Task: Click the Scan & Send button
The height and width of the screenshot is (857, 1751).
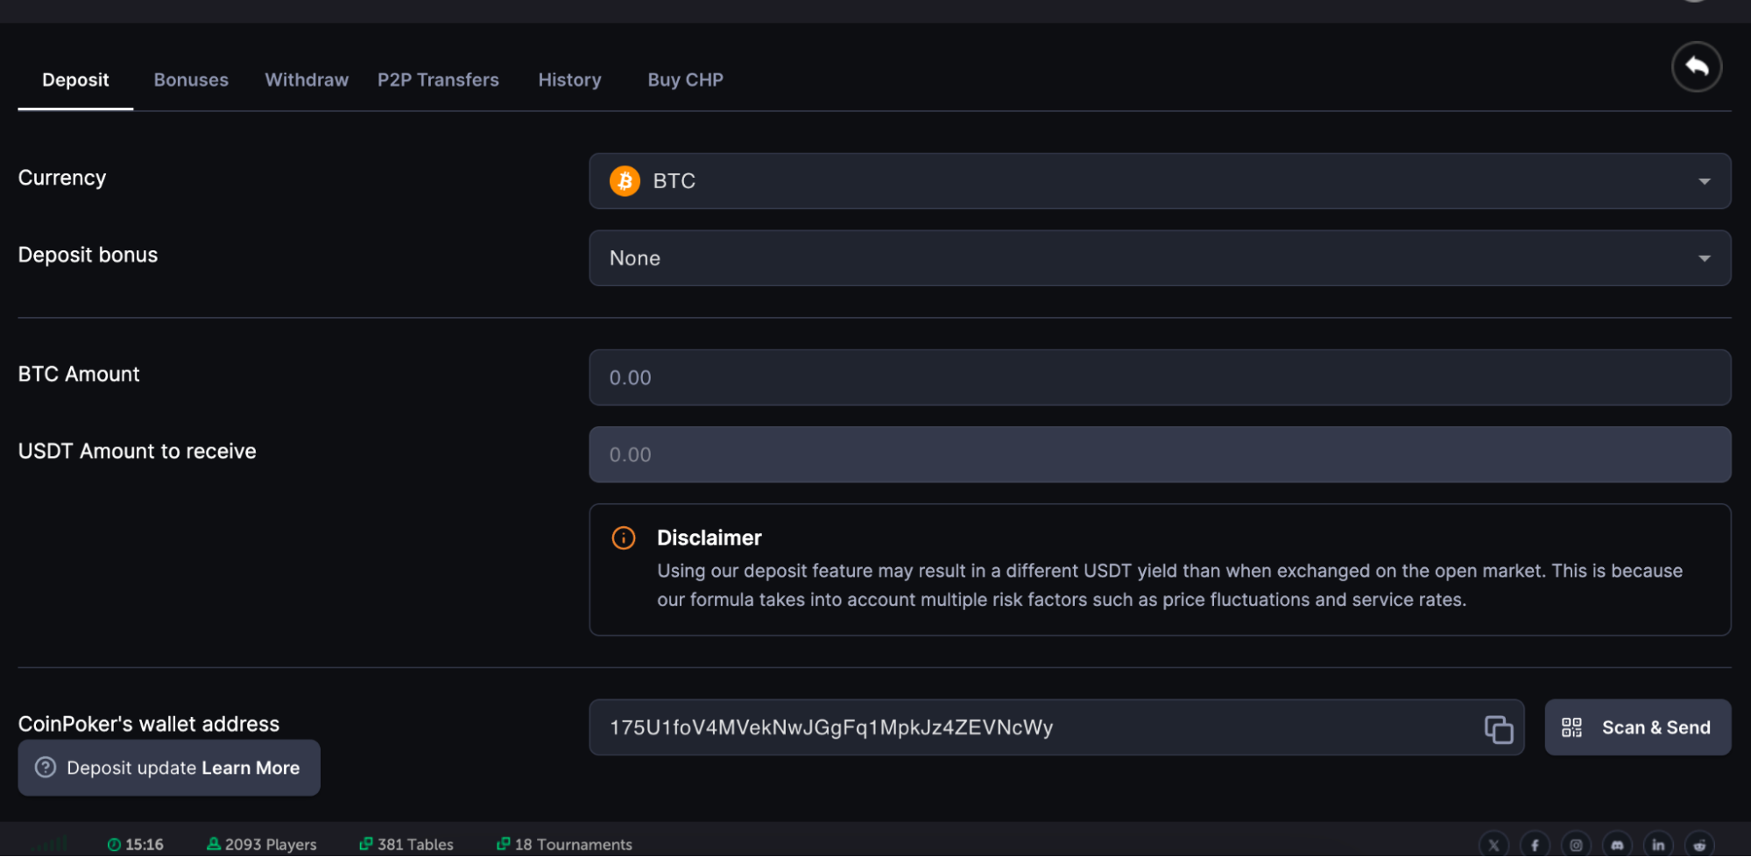Action: 1637,727
